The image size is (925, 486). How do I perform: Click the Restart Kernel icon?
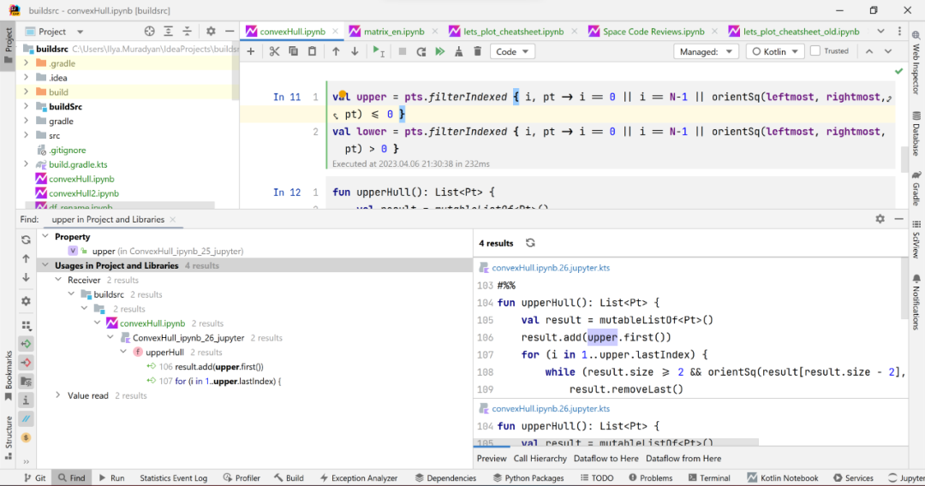pos(421,52)
